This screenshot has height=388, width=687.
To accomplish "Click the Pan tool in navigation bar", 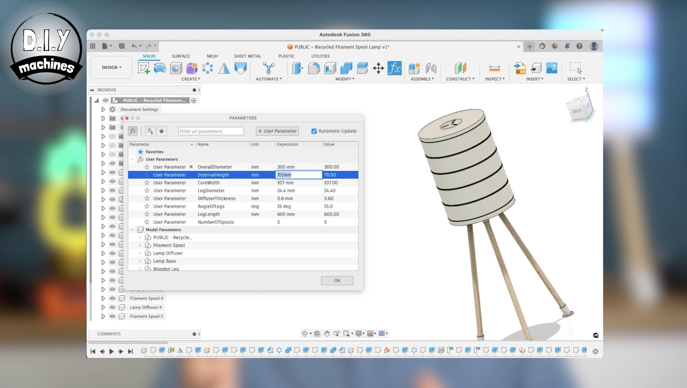I will coord(327,333).
